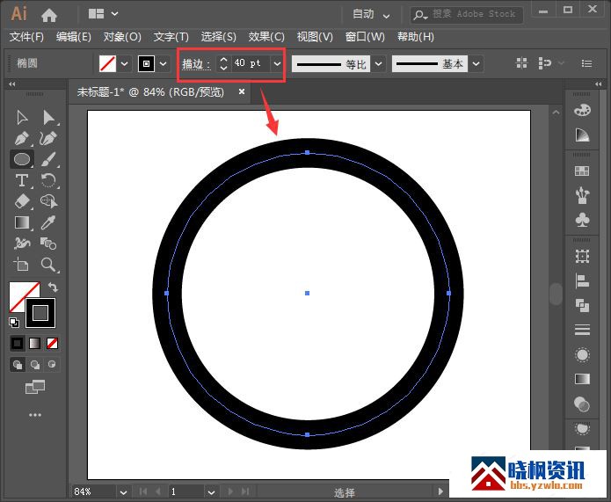Screen dimensions: 611x502
Task: Select the Rotate tool
Action: [48, 180]
